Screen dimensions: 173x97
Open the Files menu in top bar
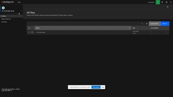tap(19, 2)
